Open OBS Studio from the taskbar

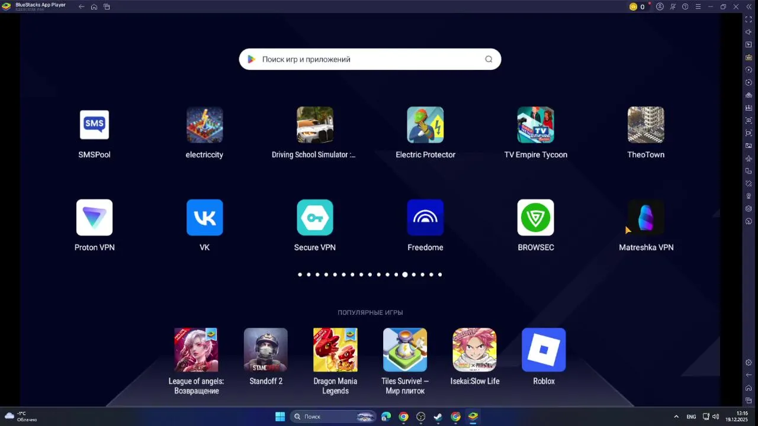click(x=420, y=417)
